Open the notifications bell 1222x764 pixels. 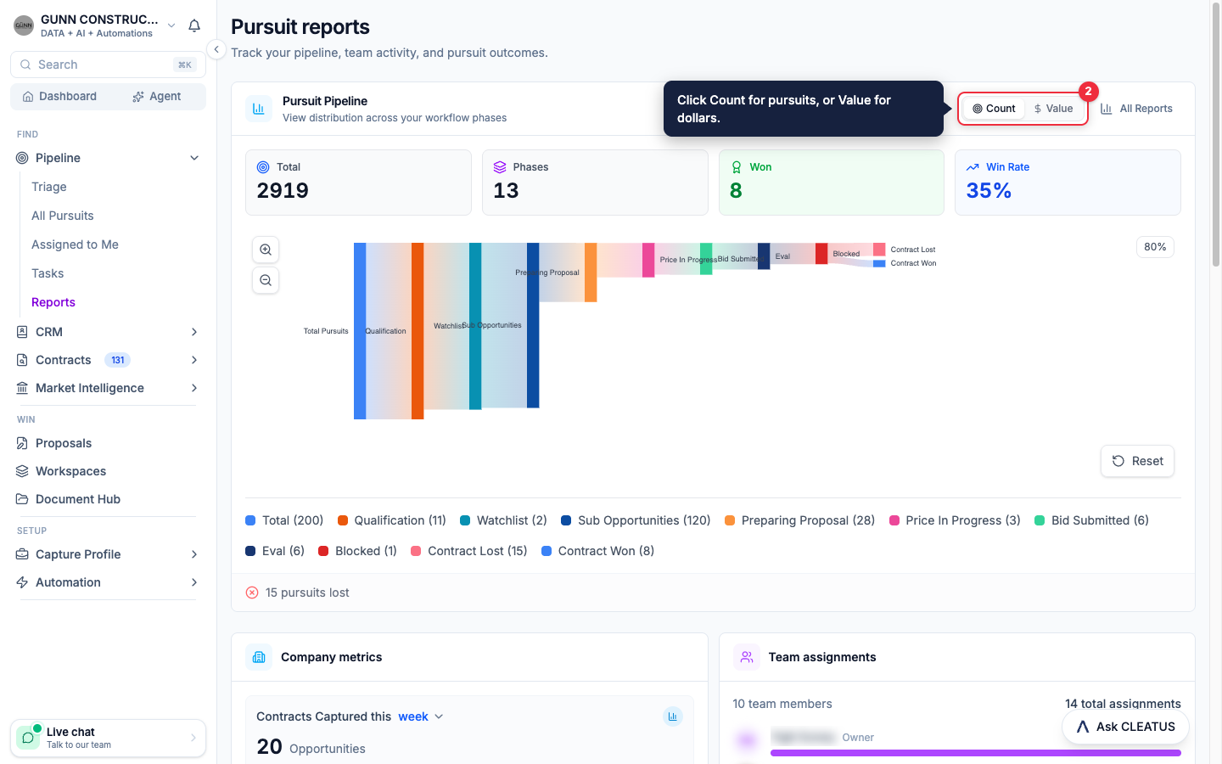click(x=194, y=25)
